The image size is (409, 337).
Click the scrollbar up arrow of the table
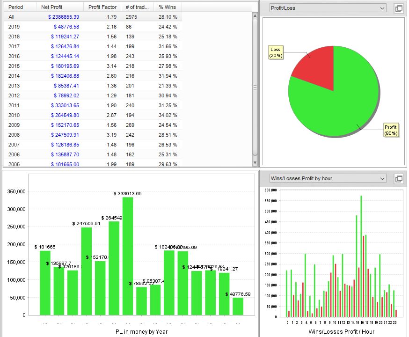(x=255, y=15)
